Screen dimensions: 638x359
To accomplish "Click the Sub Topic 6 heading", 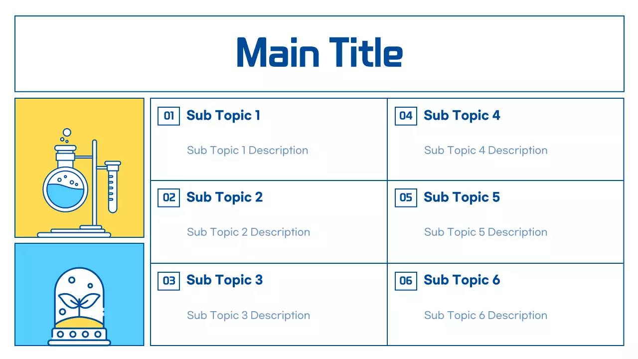I will tap(462, 280).
